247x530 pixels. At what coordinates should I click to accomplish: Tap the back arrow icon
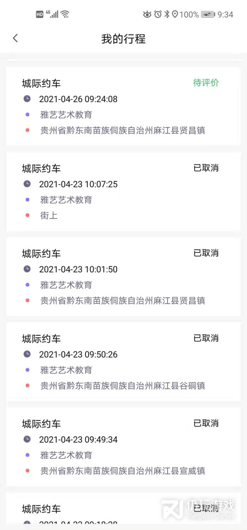(x=15, y=38)
